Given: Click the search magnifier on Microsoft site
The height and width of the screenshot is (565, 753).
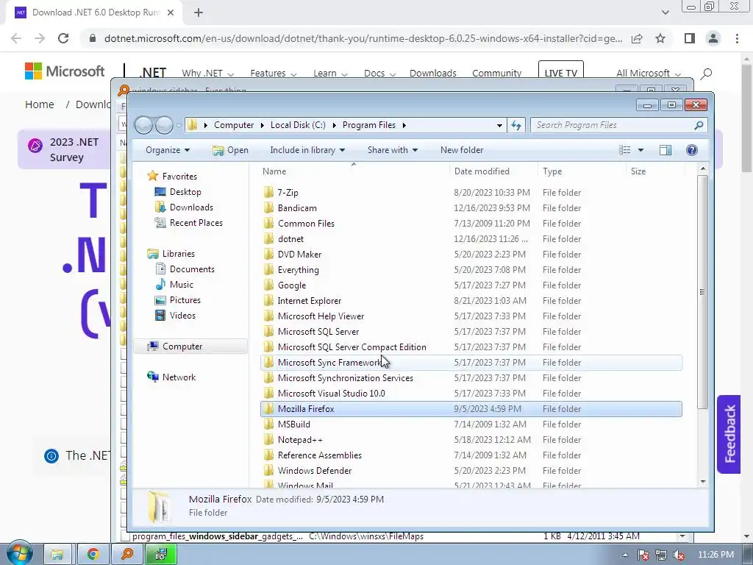Looking at the screenshot, I should click(707, 74).
